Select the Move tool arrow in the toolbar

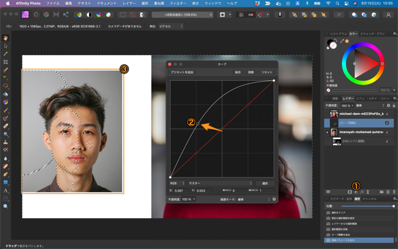click(x=6, y=46)
